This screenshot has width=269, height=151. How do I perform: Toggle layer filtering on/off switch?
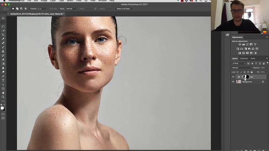point(267,63)
